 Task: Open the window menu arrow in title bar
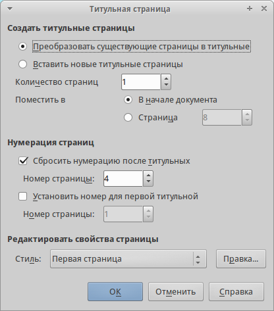point(10,9)
